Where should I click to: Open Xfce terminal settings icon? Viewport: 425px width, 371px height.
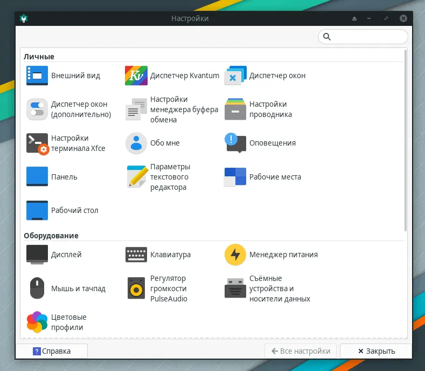coord(37,144)
